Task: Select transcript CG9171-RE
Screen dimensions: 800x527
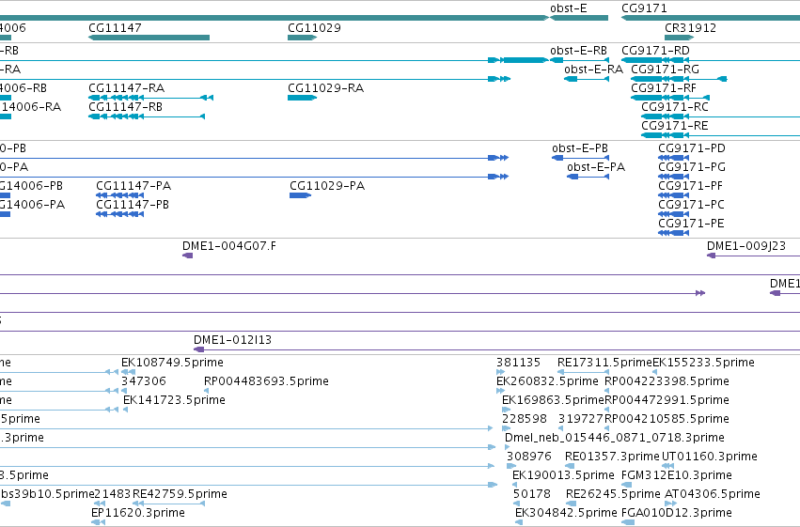Action: 674,126
